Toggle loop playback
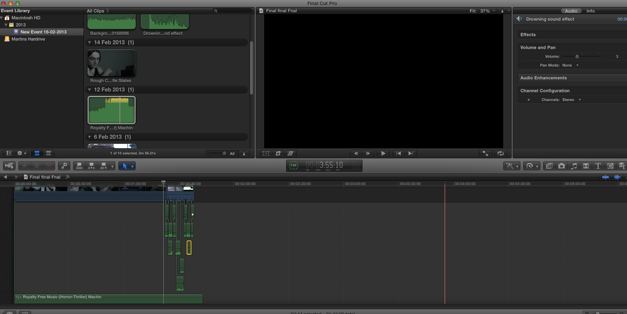 (x=500, y=153)
